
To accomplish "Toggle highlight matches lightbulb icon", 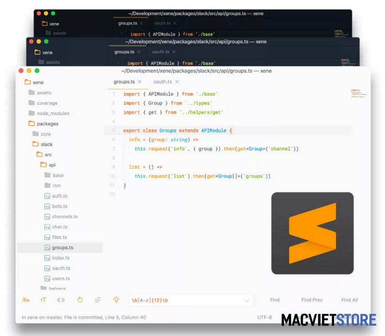I will 116,299.
